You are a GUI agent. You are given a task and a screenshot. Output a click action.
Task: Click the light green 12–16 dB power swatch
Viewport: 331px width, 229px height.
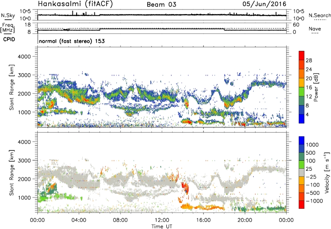click(302, 92)
